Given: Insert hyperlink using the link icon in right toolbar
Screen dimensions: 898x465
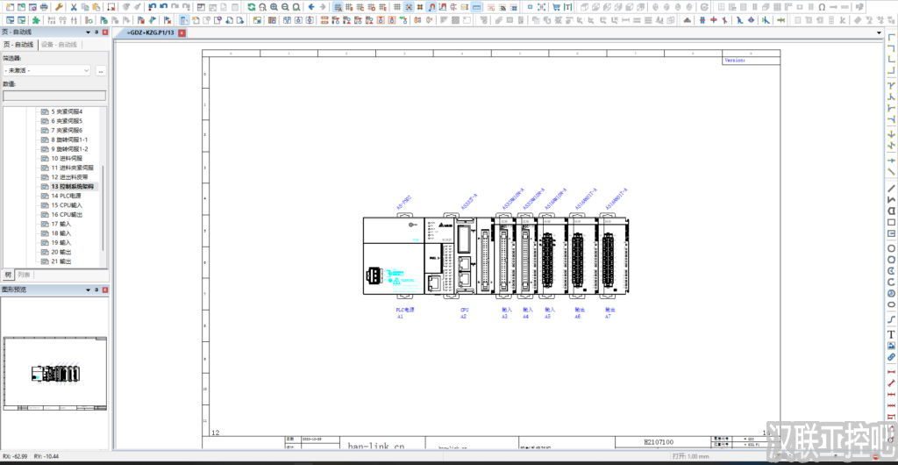Looking at the screenshot, I should pyautogui.click(x=891, y=357).
